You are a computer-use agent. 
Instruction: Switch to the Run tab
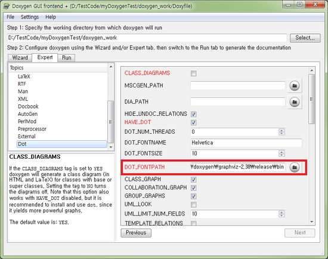point(67,58)
